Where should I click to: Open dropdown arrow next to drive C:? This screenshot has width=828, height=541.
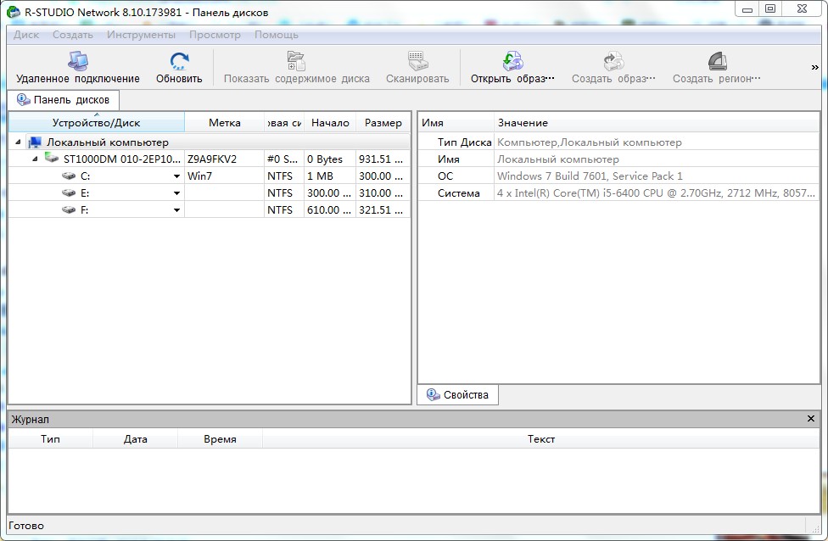click(176, 176)
